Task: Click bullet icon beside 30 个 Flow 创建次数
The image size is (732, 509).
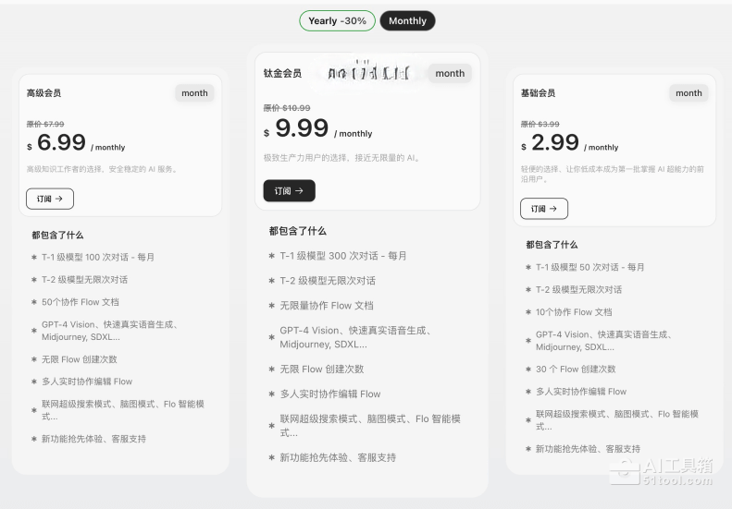Action: (x=527, y=370)
